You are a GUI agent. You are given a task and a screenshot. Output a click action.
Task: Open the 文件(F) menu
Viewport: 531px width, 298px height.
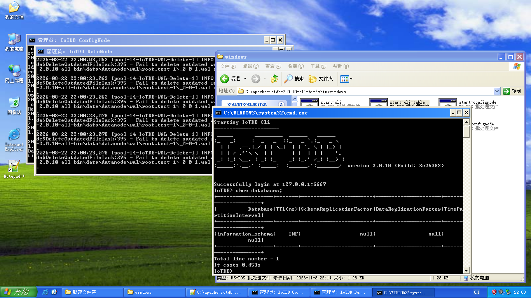coord(228,66)
